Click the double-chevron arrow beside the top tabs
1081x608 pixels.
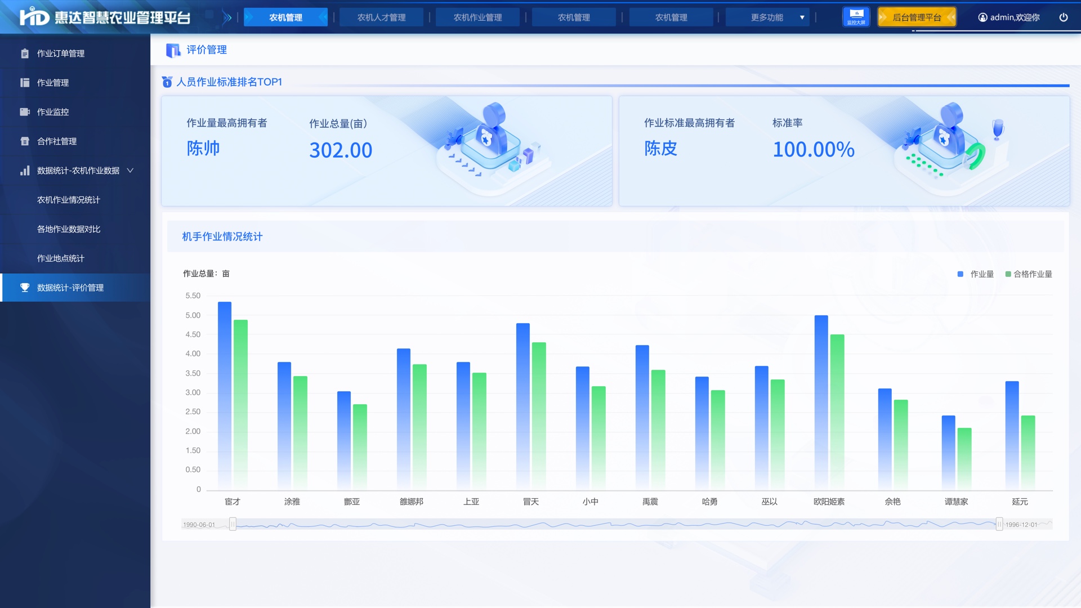click(x=227, y=17)
